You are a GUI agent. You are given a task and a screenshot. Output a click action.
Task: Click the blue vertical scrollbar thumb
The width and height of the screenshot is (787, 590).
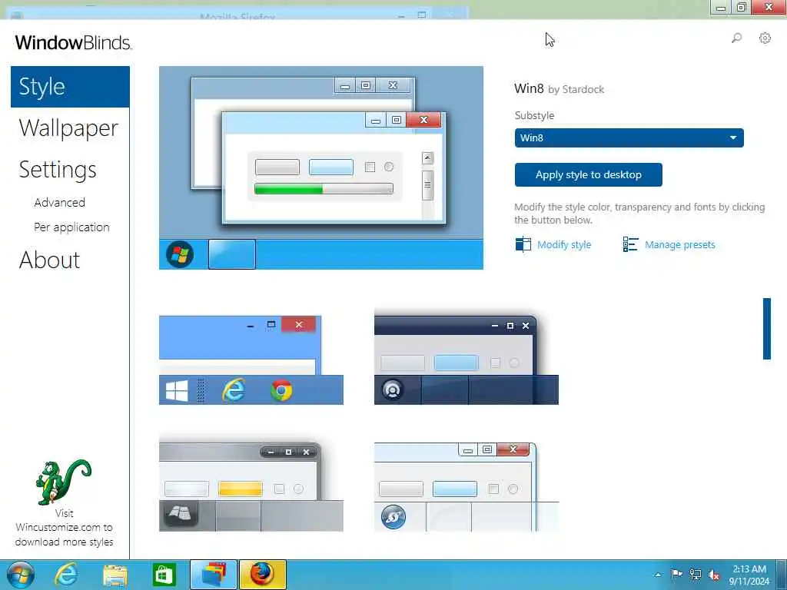click(x=766, y=329)
